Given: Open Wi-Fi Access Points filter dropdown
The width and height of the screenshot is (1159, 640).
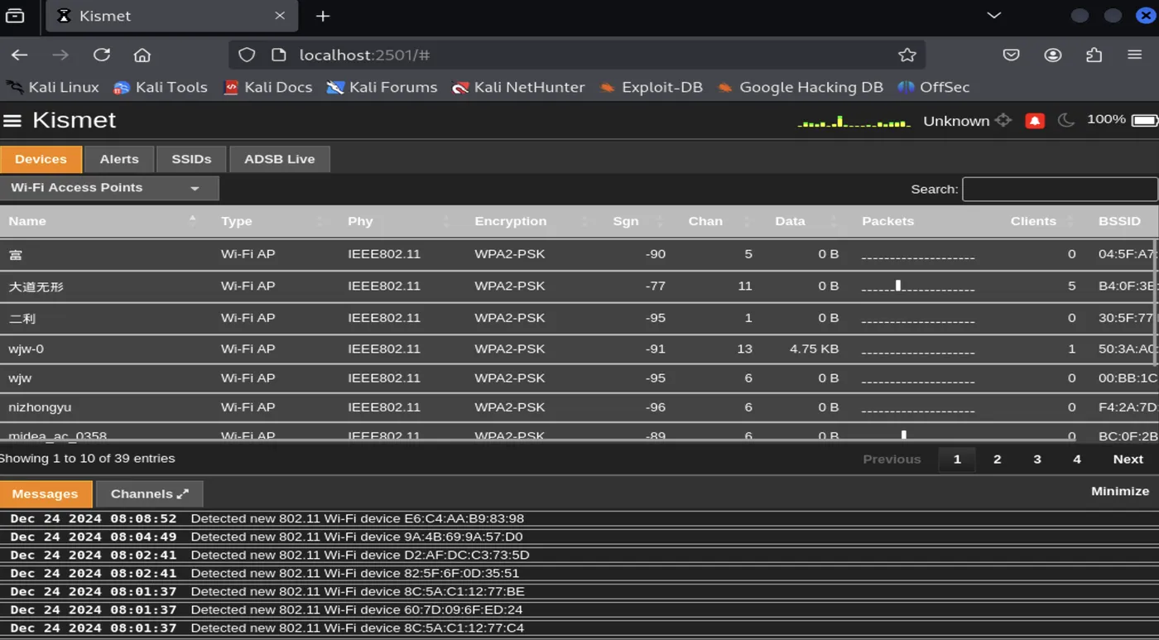Looking at the screenshot, I should 108,188.
